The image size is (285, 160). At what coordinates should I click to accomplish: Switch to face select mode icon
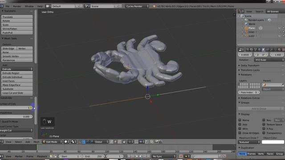coord(119,142)
